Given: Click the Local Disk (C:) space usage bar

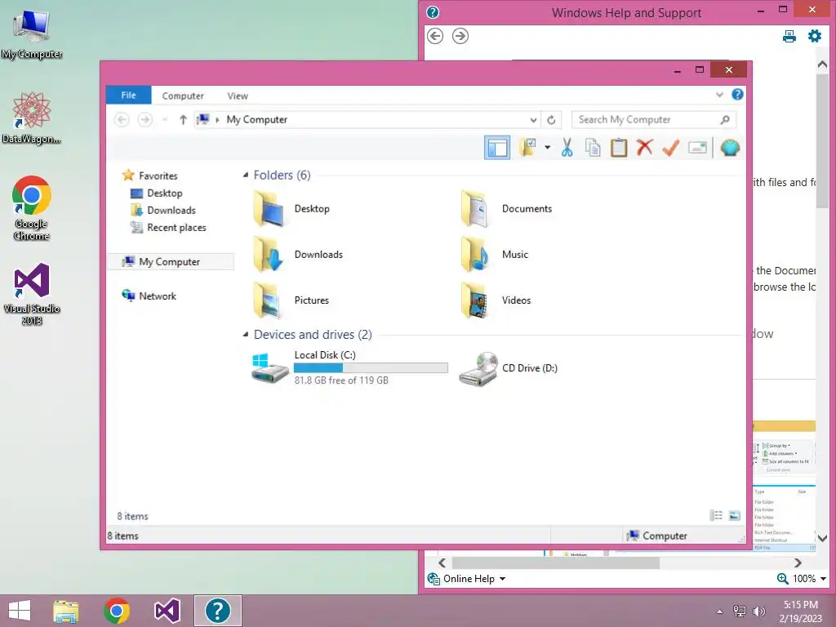Looking at the screenshot, I should 371,368.
